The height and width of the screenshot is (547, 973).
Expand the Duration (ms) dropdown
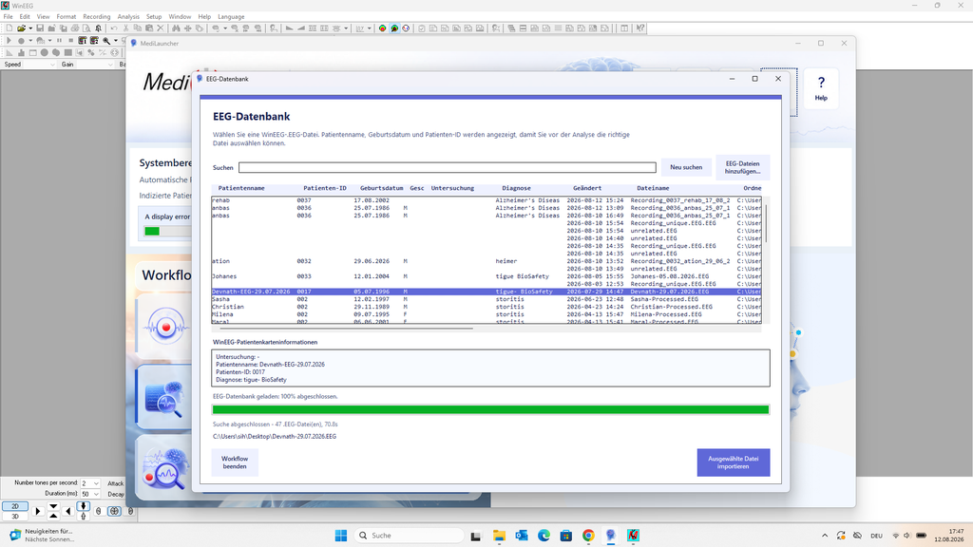(x=96, y=494)
